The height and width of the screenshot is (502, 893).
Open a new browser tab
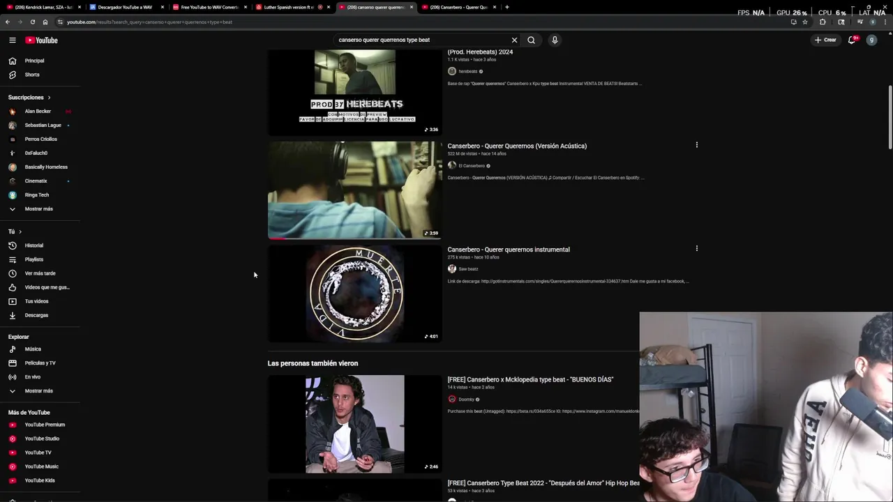(x=506, y=7)
